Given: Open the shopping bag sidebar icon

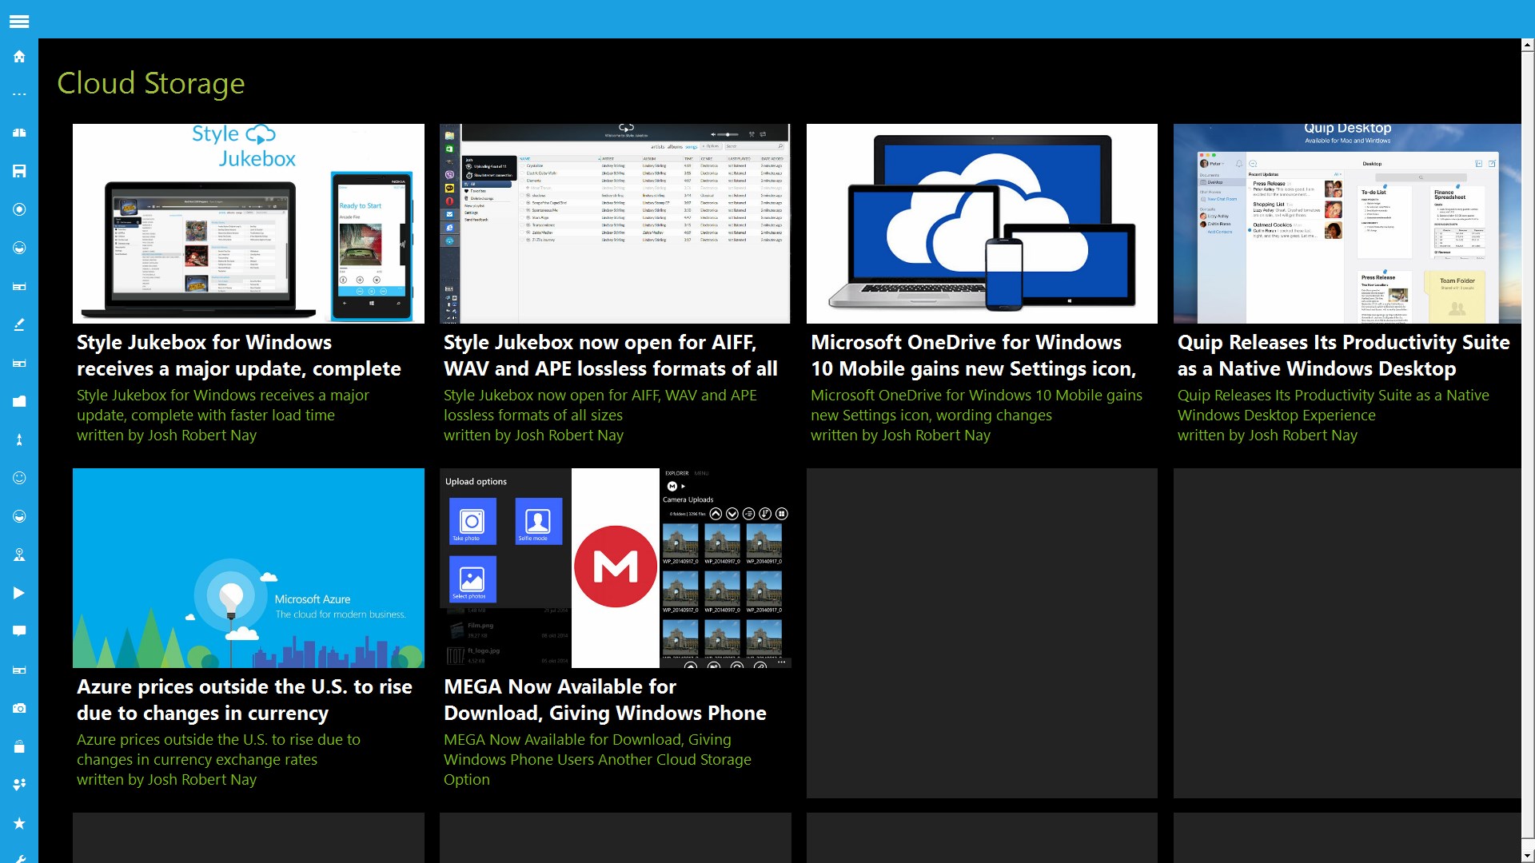Looking at the screenshot, I should click(19, 746).
